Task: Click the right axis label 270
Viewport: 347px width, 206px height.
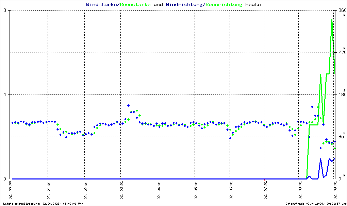Action: coord(342,52)
